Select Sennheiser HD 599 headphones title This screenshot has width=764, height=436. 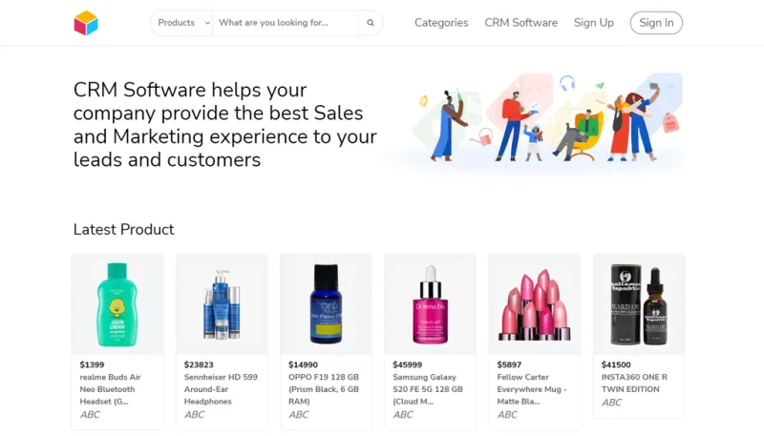(x=221, y=389)
